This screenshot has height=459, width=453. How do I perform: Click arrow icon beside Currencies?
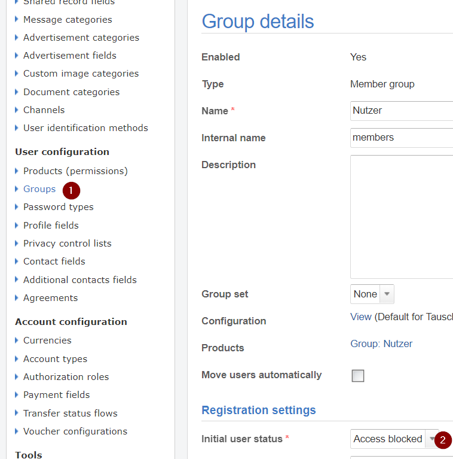[17, 340]
